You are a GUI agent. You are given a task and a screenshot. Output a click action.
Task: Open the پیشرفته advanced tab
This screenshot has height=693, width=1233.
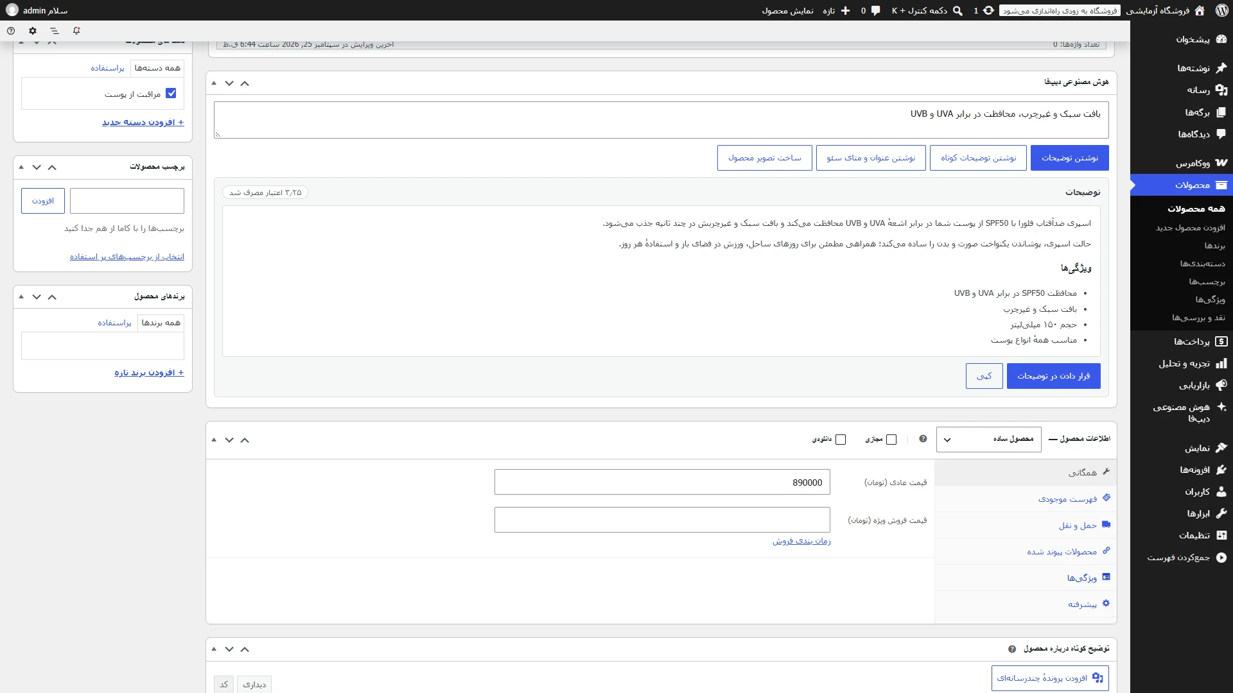[x=1026, y=604]
